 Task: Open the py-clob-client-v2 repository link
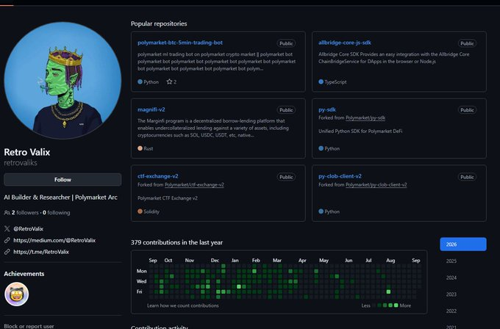(x=340, y=176)
